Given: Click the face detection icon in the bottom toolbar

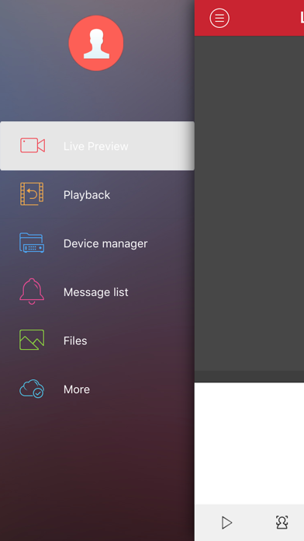Looking at the screenshot, I should coord(282,522).
